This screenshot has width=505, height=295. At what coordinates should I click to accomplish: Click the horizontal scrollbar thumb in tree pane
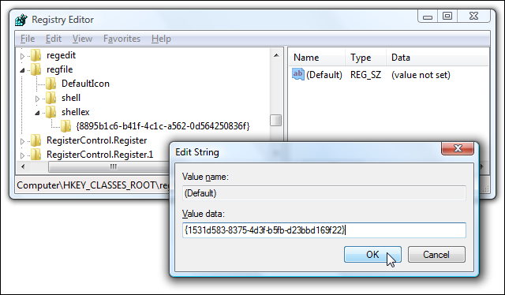tap(109, 166)
